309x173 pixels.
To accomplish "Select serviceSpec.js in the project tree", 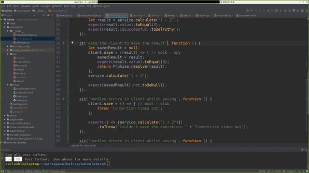I will (x=24, y=38).
